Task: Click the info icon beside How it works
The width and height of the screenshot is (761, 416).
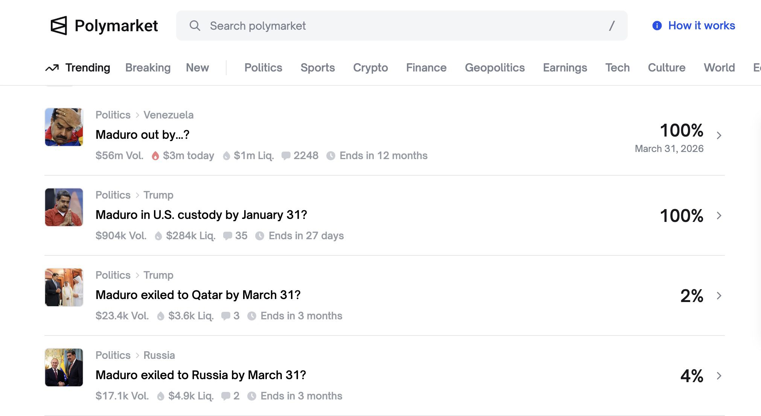Action: (x=657, y=26)
